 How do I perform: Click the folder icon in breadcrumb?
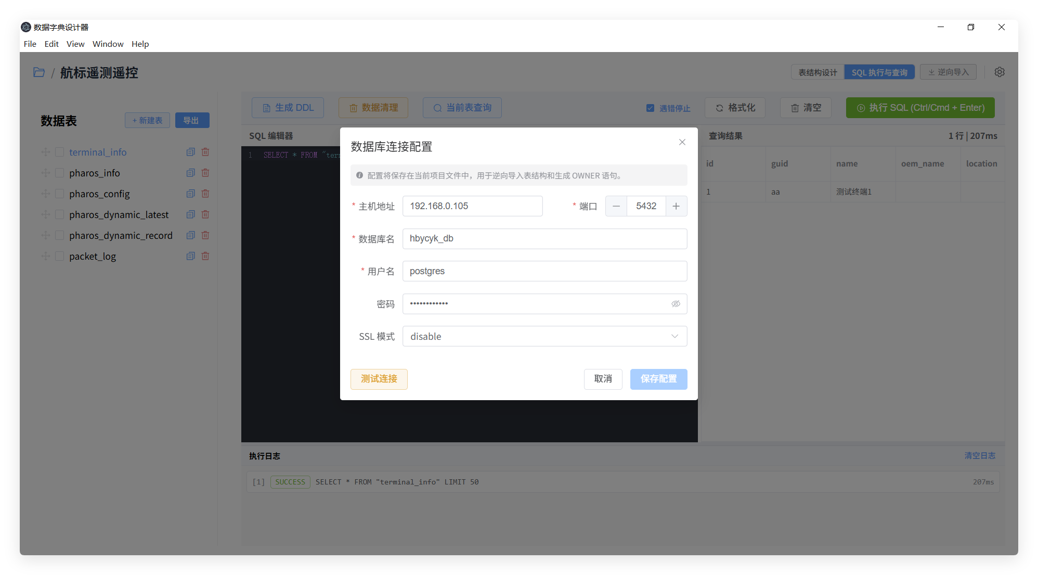(x=39, y=72)
